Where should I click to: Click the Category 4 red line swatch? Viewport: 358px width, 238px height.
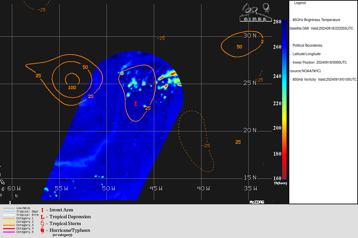pyautogui.click(x=9, y=228)
